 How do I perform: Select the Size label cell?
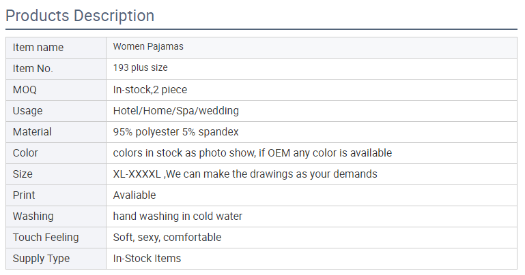click(x=56, y=174)
